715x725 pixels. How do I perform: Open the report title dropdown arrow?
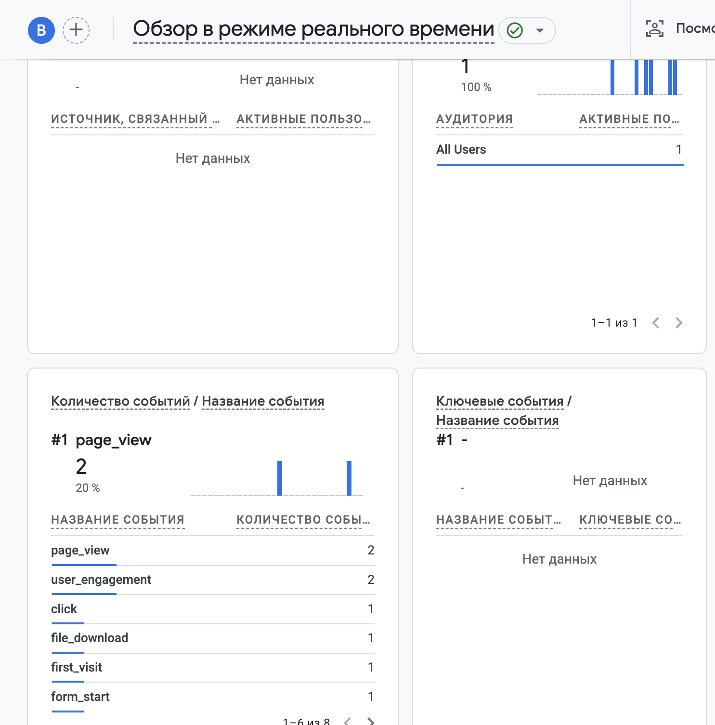pyautogui.click(x=540, y=30)
